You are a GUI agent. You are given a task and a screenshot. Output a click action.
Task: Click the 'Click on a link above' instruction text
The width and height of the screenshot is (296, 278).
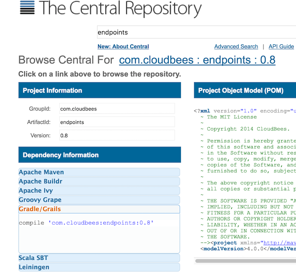[x=99, y=74]
